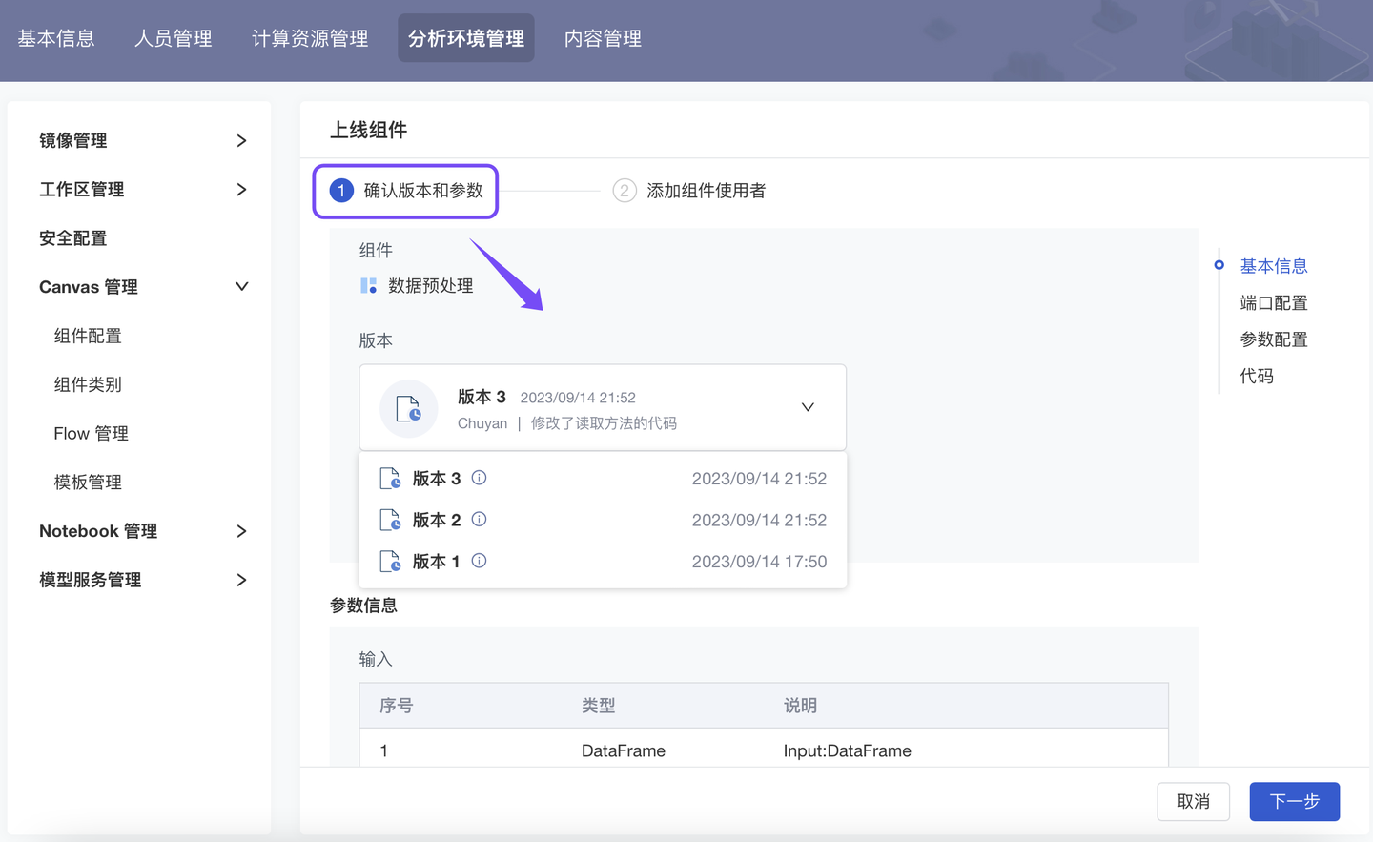The height and width of the screenshot is (842, 1373).
Task: Click the Input:DataFrame description cell
Action: click(x=848, y=751)
